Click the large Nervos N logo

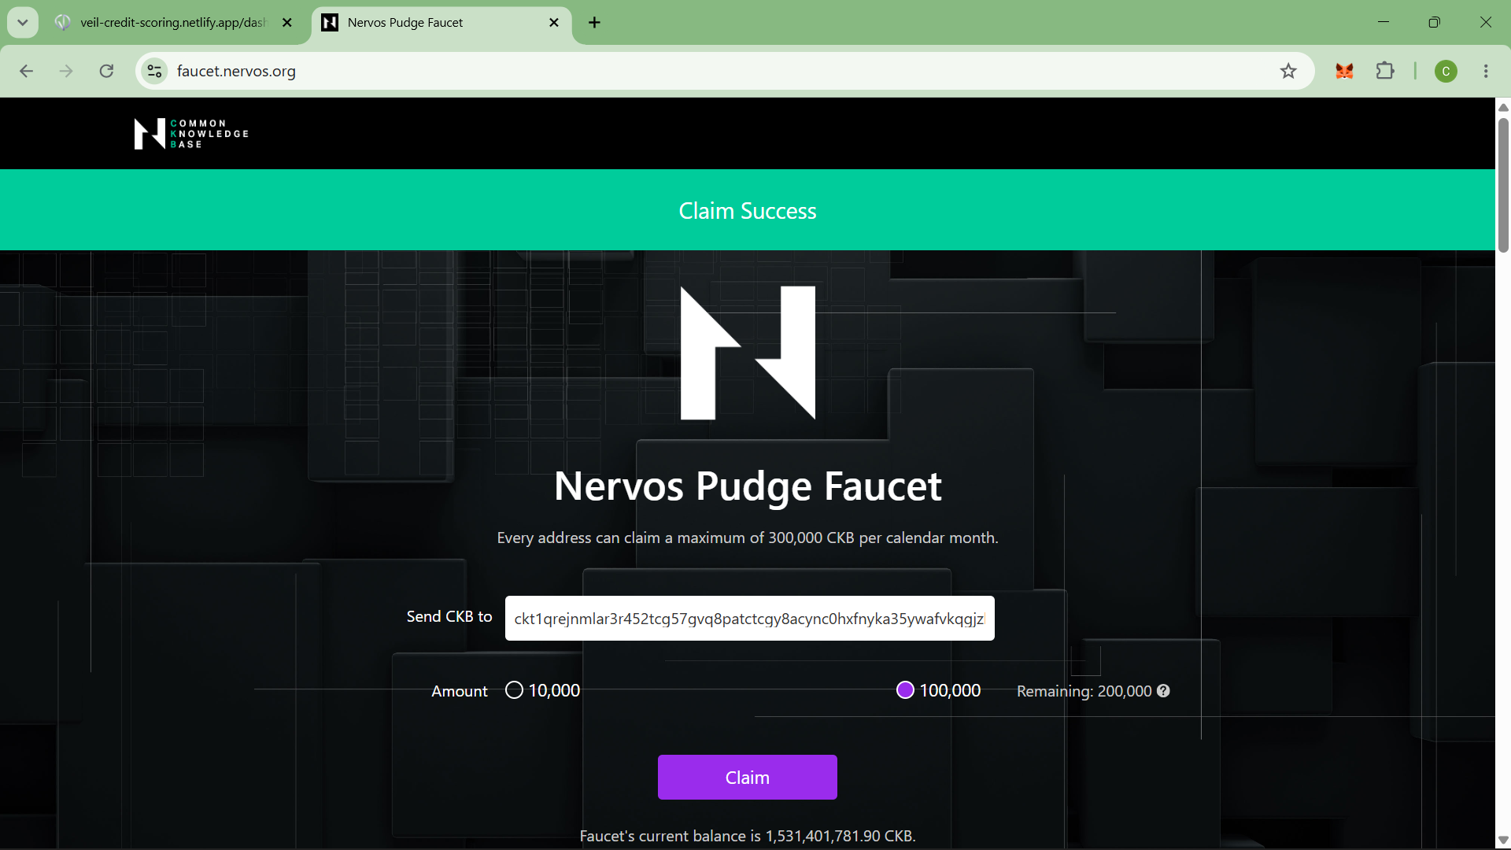[x=748, y=353]
